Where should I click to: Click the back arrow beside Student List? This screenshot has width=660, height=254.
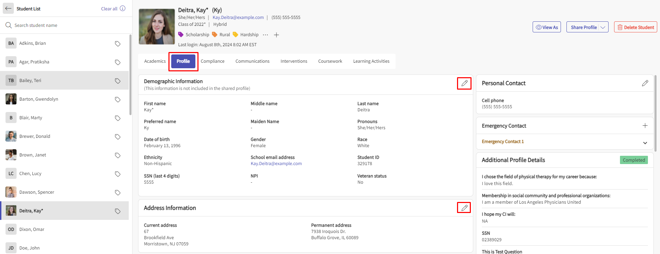pos(8,9)
